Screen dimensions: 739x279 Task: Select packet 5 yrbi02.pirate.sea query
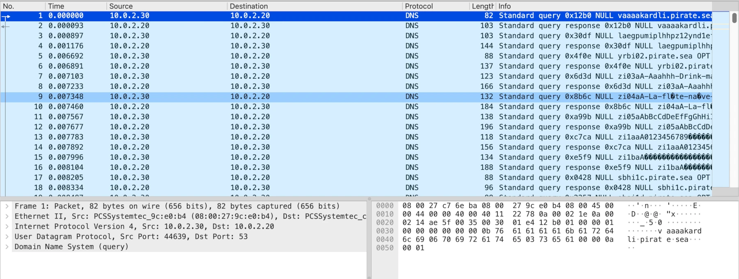(356, 56)
